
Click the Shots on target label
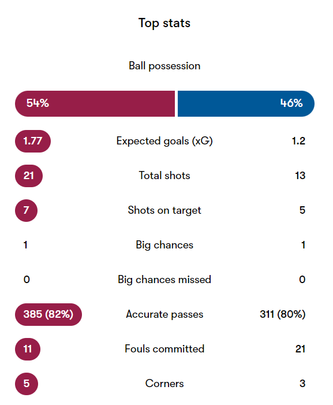pyautogui.click(x=164, y=210)
